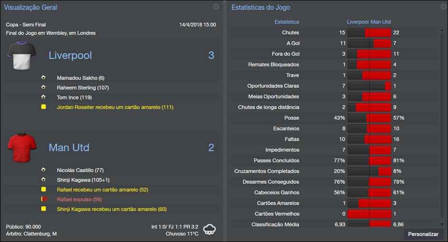
Task: Open the Man Utd team name link
Action: click(x=69, y=147)
